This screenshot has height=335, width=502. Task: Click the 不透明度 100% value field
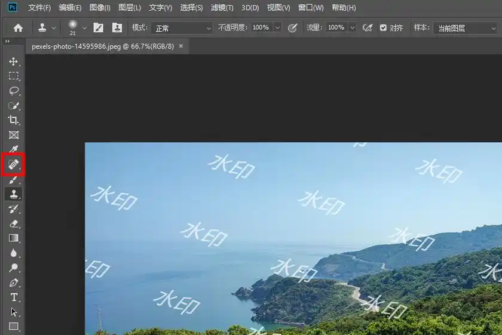tap(261, 27)
